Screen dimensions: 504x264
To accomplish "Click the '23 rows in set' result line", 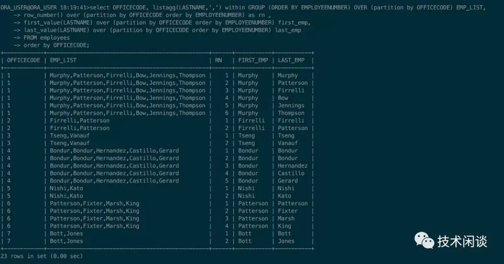I will point(42,256).
